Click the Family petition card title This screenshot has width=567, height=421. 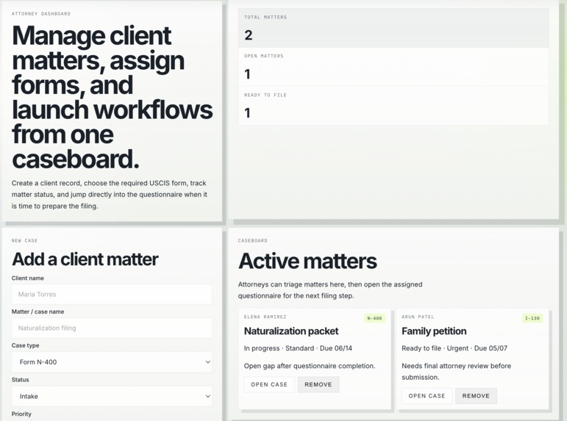434,331
